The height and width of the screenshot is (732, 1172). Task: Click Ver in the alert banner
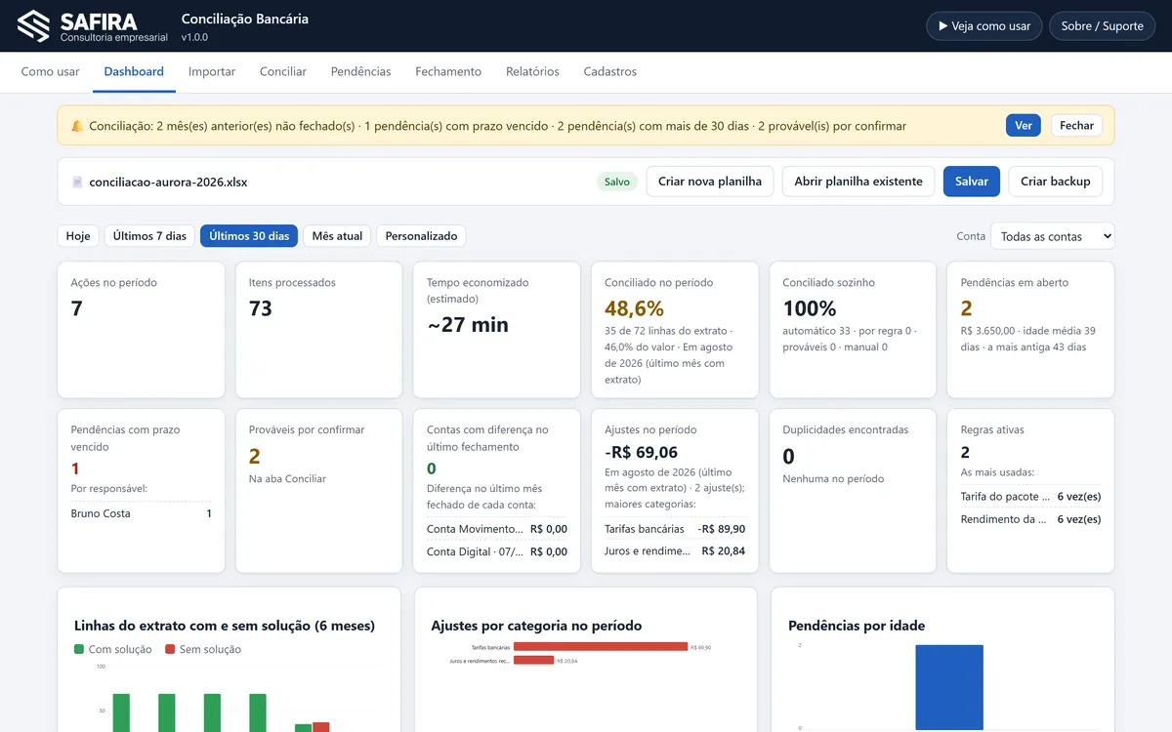point(1024,126)
